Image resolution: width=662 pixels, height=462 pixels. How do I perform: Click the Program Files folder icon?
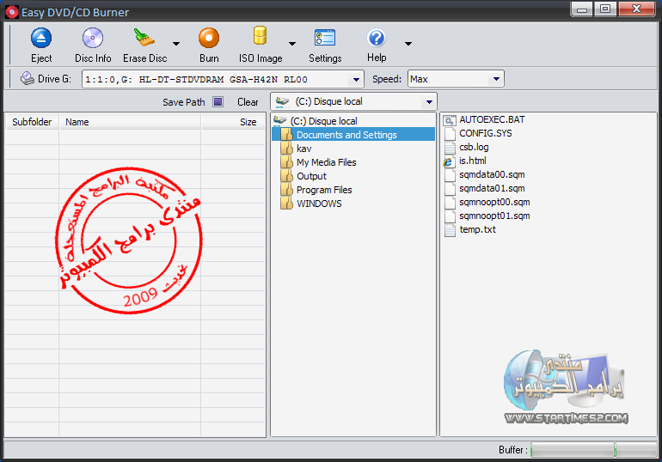286,190
